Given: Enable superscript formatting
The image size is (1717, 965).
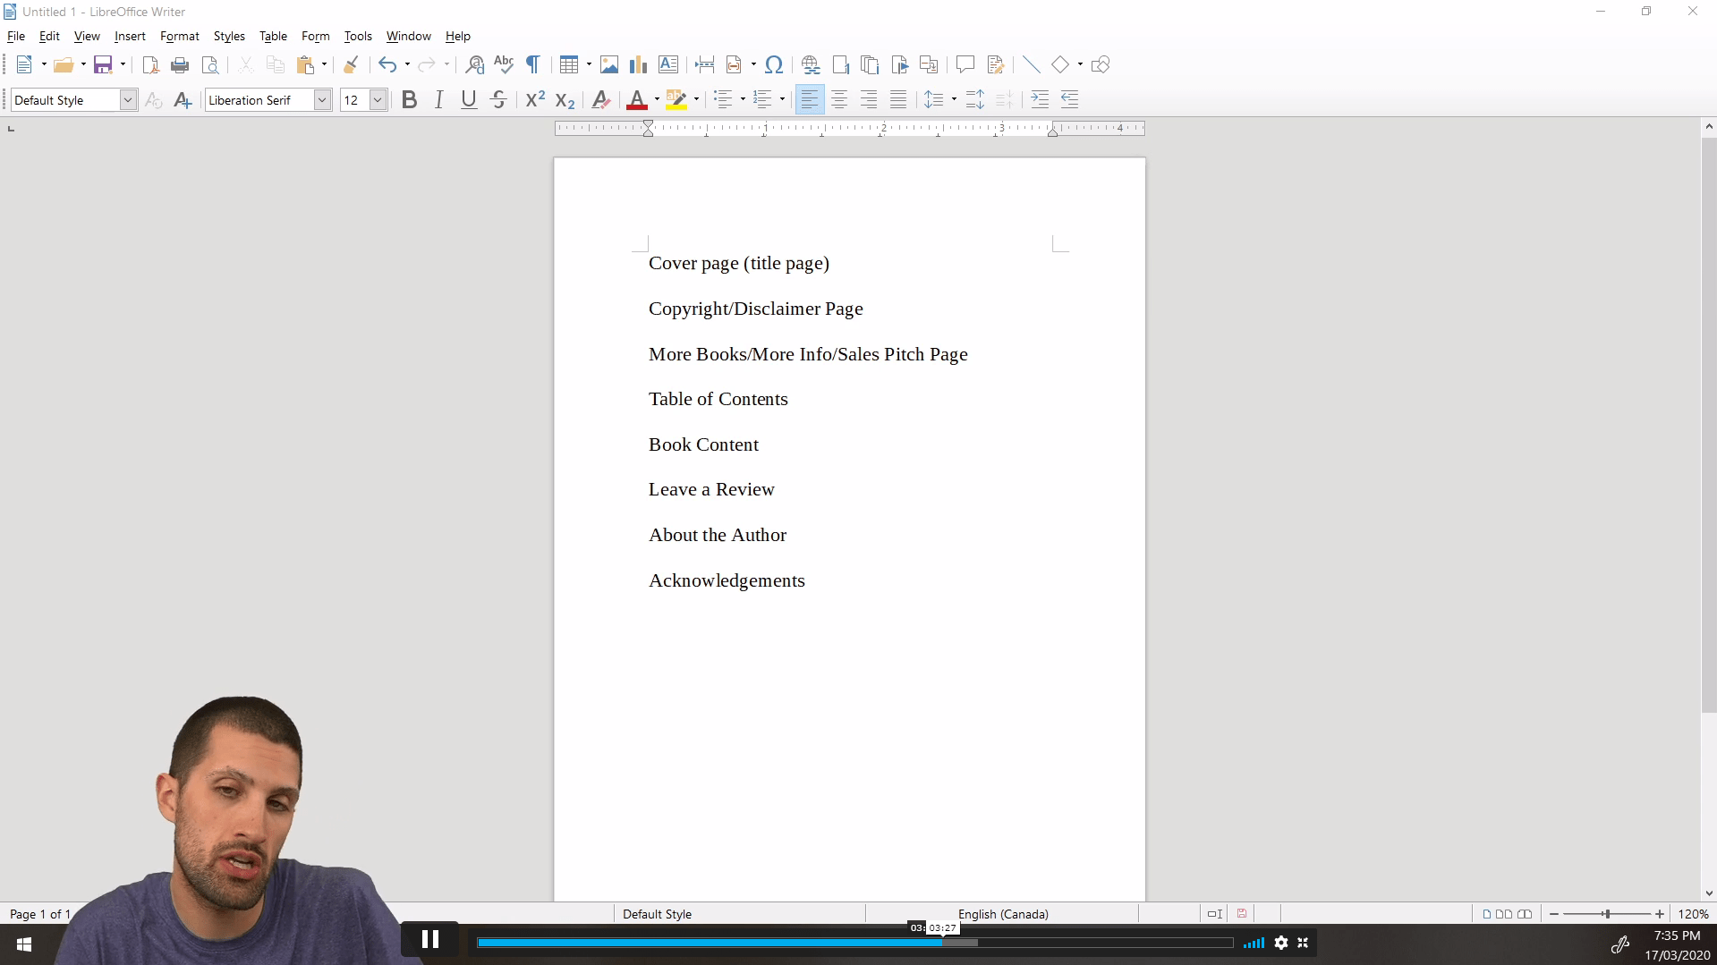Looking at the screenshot, I should pos(534,99).
